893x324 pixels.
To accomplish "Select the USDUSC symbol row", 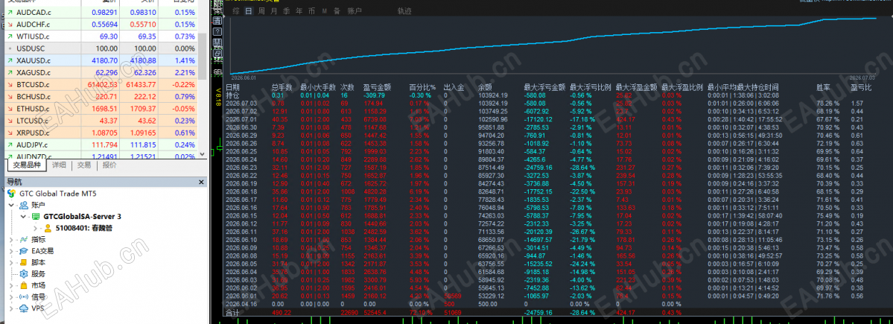I will click(x=101, y=48).
